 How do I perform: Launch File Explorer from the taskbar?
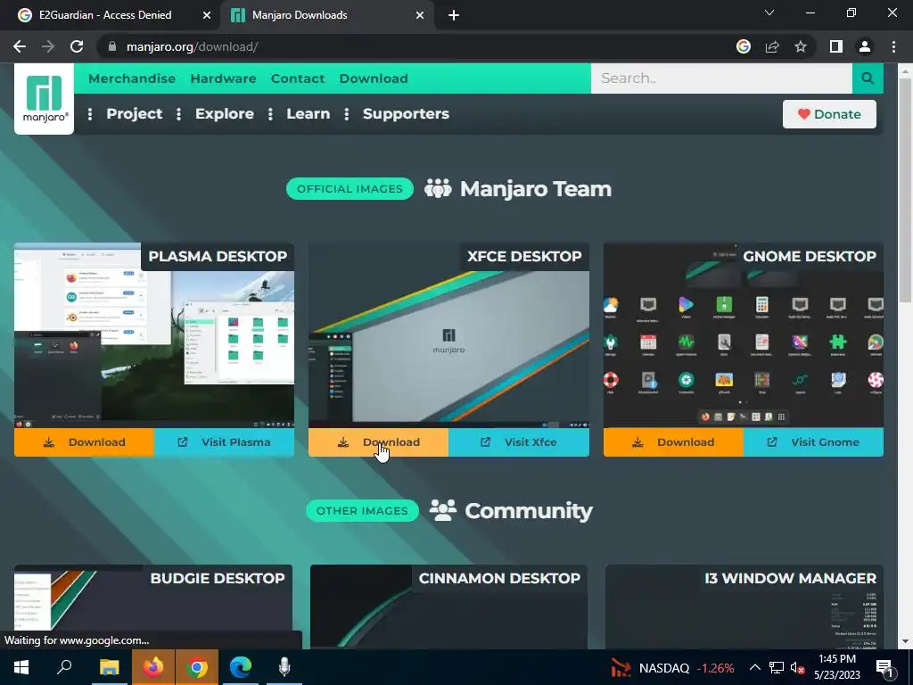[x=109, y=667]
